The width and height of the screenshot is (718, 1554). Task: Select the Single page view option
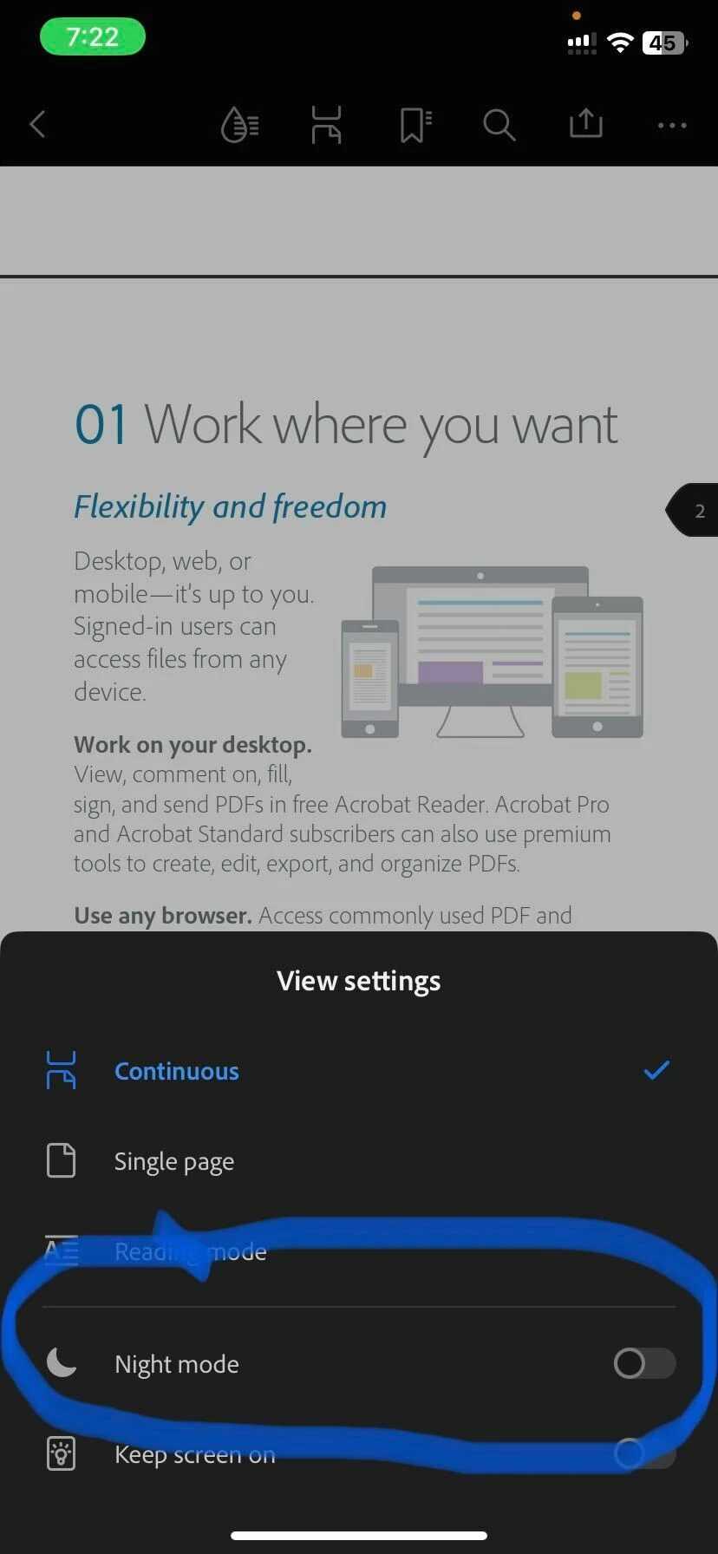(359, 1161)
